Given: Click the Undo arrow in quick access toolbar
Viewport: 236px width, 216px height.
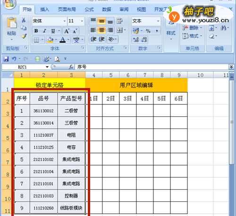Looking at the screenshot, I should [14, 59].
